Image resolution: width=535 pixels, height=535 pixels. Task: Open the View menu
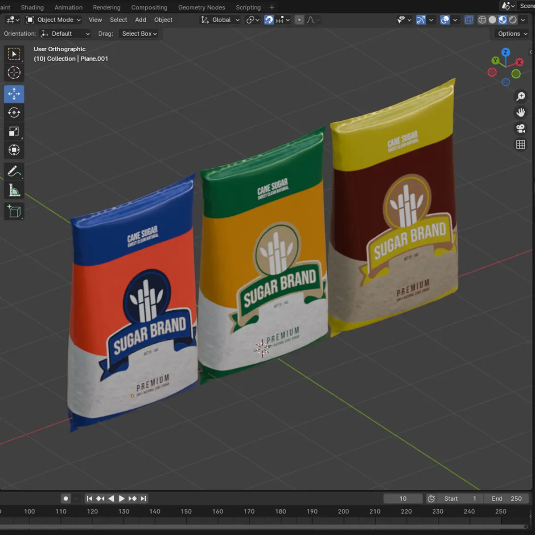coord(95,20)
